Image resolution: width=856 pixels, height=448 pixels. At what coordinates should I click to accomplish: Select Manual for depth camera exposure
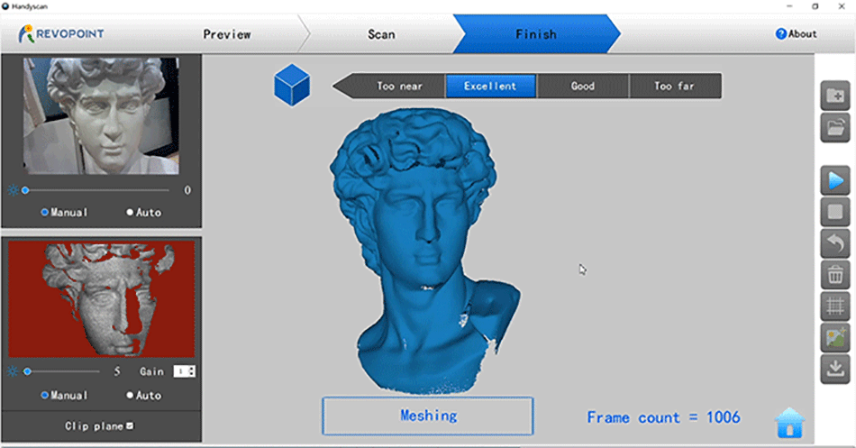click(64, 395)
